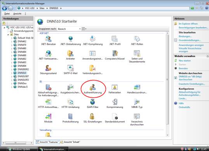Image resolution: width=209 pixels, height=151 pixels.
Task: Expand the DNN510 tree node
Action: tap(12, 73)
